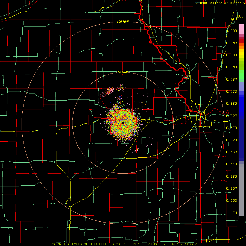The height and width of the screenshot is (246, 246).
Task: Click the 0.947 color scale value
Action: tap(232, 43)
